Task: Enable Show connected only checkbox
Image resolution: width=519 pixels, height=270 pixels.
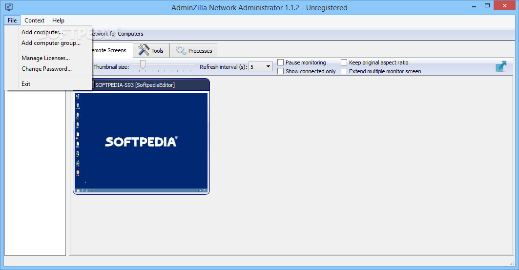Action: pos(281,71)
